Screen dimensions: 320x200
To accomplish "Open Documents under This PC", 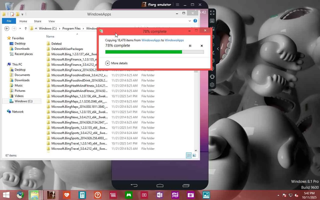I will 22,75.
